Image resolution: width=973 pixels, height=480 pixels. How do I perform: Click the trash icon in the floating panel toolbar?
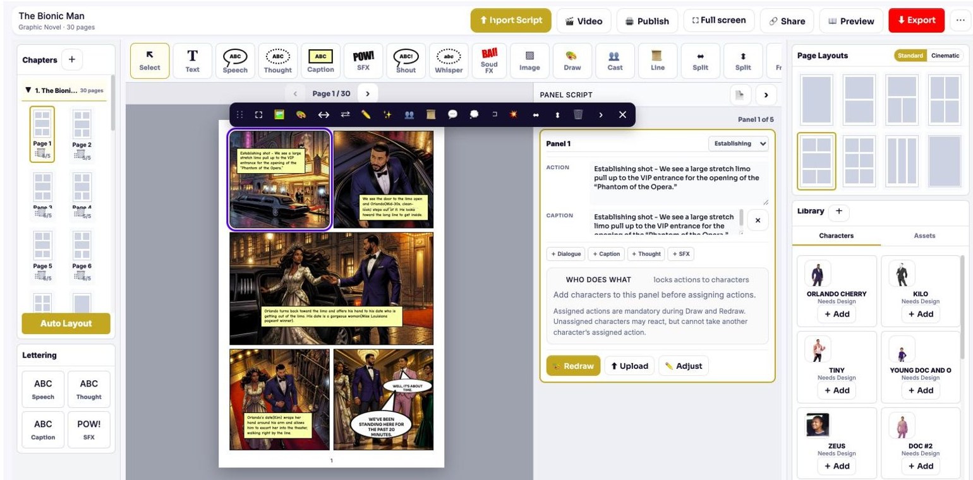click(578, 114)
